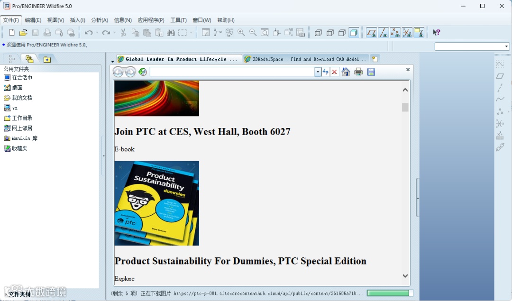The image size is (512, 301).
Task: Click the repaint screen icon
Action: click(x=206, y=32)
